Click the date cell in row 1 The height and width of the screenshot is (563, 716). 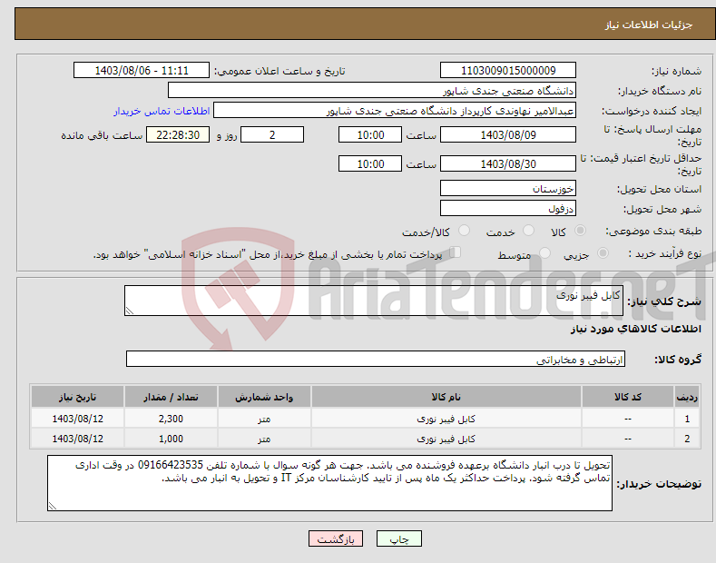click(78, 419)
